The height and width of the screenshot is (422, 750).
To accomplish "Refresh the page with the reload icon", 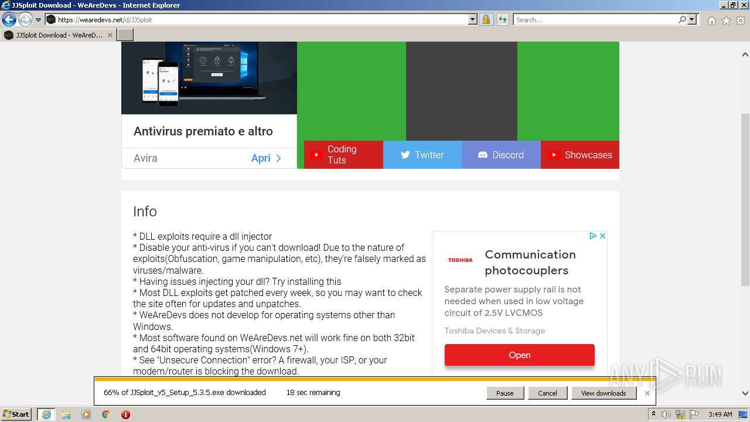I will (x=502, y=20).
